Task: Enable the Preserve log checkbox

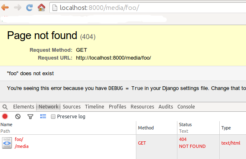Action: coord(53,116)
